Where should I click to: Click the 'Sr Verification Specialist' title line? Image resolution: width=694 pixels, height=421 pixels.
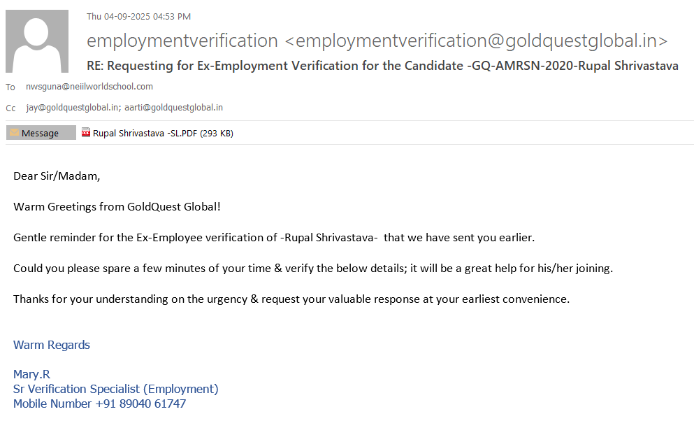tap(116, 389)
